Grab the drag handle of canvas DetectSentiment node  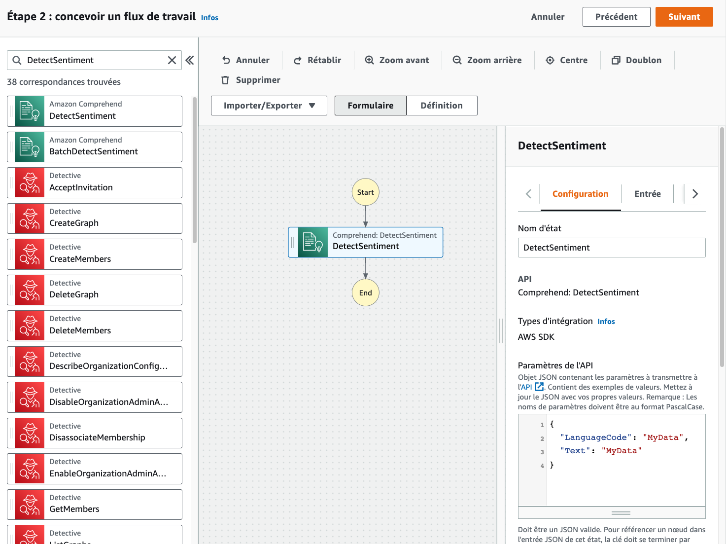coord(292,242)
